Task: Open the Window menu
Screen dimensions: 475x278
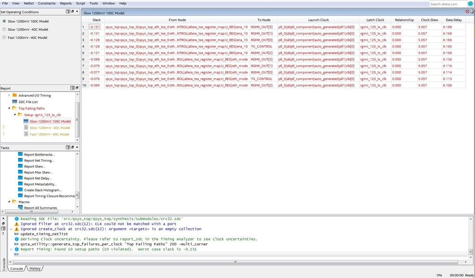Action: click(x=108, y=3)
